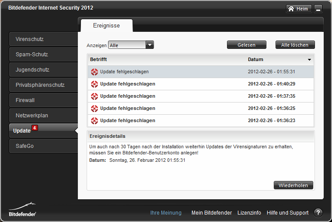Go to Heim home button
Screen dimensions: 332x222
(299, 9)
